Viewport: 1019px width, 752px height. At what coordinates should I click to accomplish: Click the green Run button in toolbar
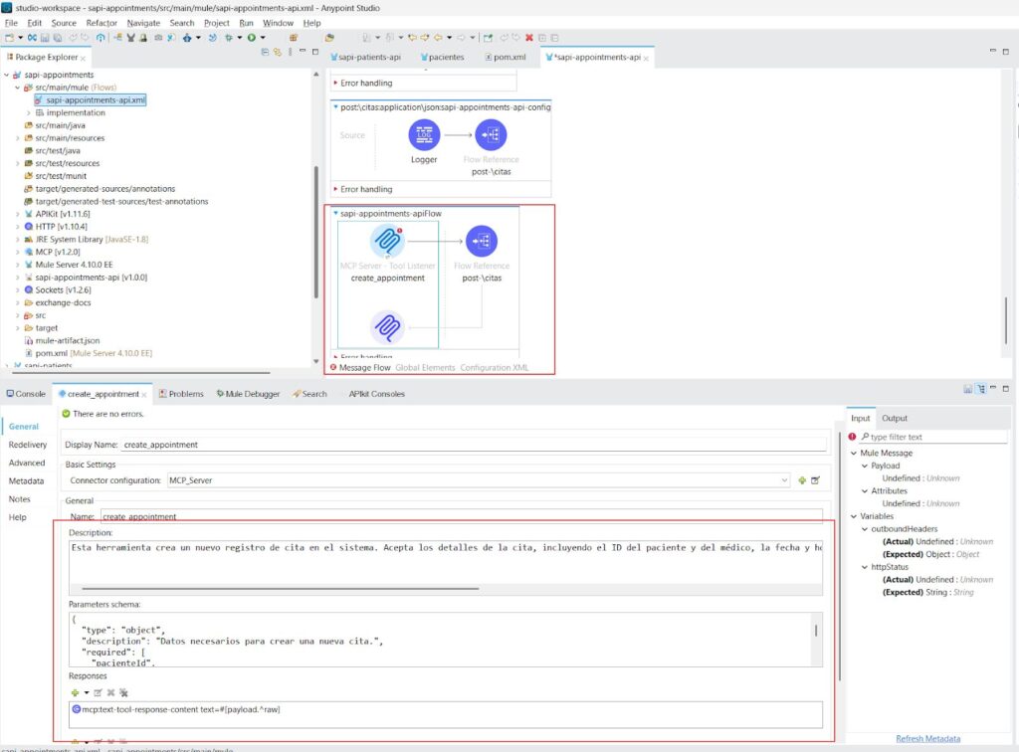click(252, 38)
